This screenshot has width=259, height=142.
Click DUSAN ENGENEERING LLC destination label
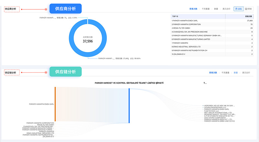tap(215, 107)
